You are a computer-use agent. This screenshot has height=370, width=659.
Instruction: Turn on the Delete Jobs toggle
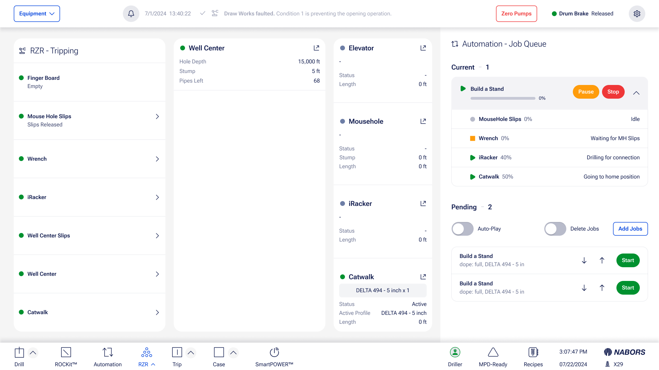click(x=555, y=229)
